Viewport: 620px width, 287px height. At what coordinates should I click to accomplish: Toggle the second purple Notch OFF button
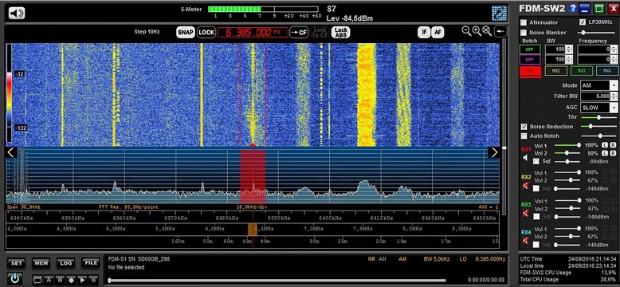pos(530,60)
